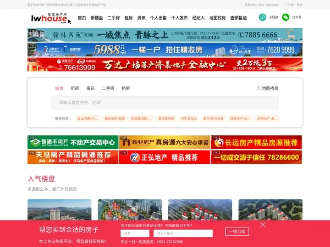Click the 服务热线 0531-76162098 text
Screen dimensions: 330x247
pos(261,5)
